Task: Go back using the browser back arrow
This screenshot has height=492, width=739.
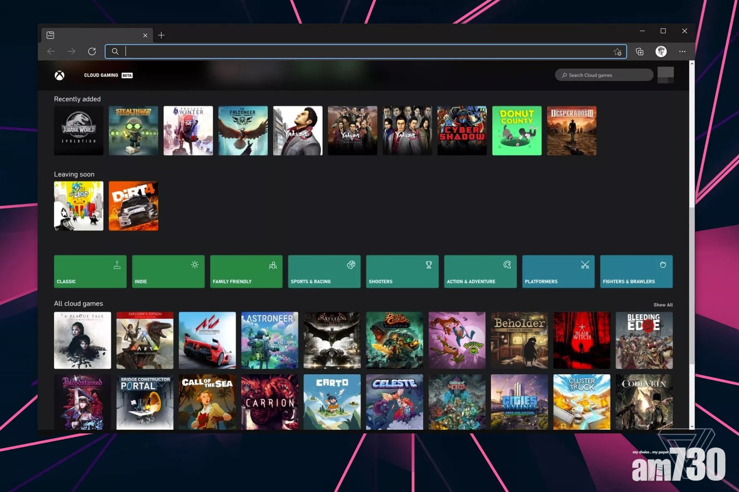Action: coord(51,51)
